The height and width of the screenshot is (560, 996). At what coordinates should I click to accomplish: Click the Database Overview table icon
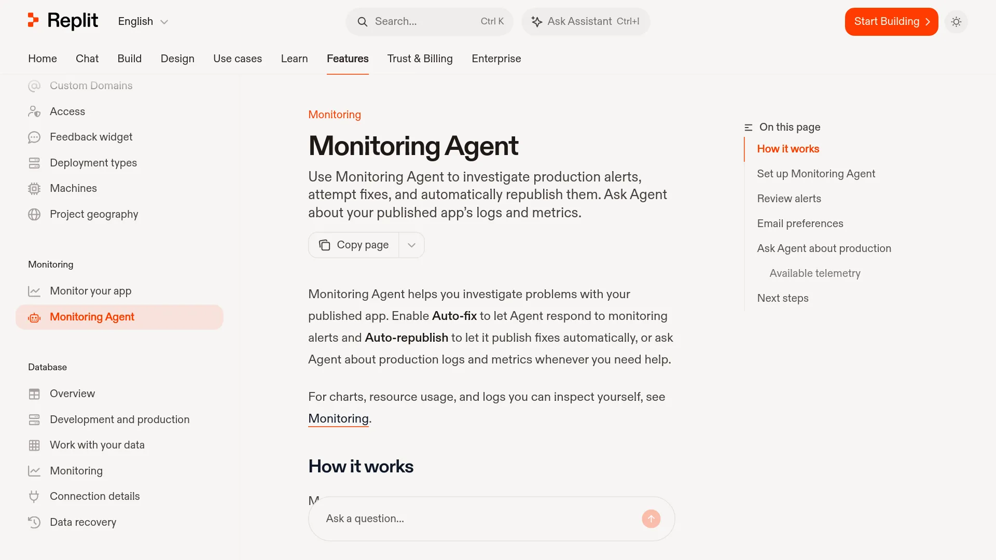34,394
